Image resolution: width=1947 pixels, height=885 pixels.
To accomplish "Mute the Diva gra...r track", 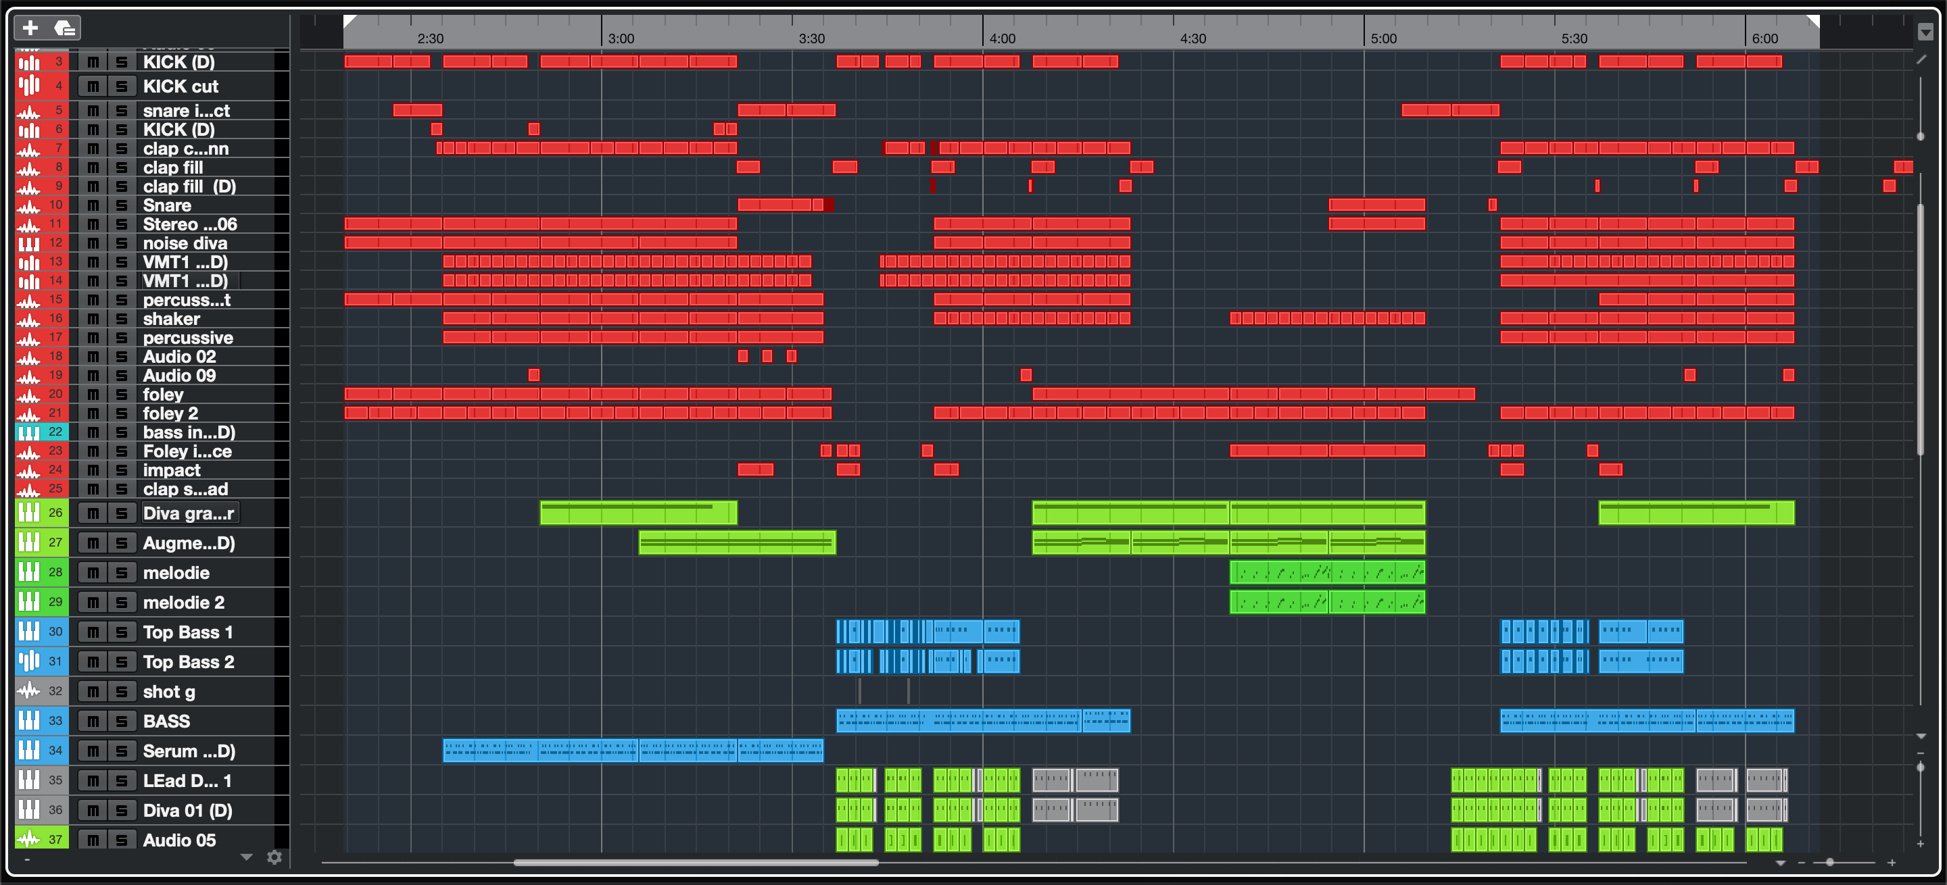I will click(93, 513).
